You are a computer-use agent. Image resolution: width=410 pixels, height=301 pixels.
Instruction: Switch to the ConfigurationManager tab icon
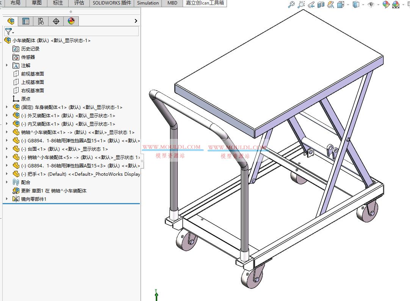(41, 21)
